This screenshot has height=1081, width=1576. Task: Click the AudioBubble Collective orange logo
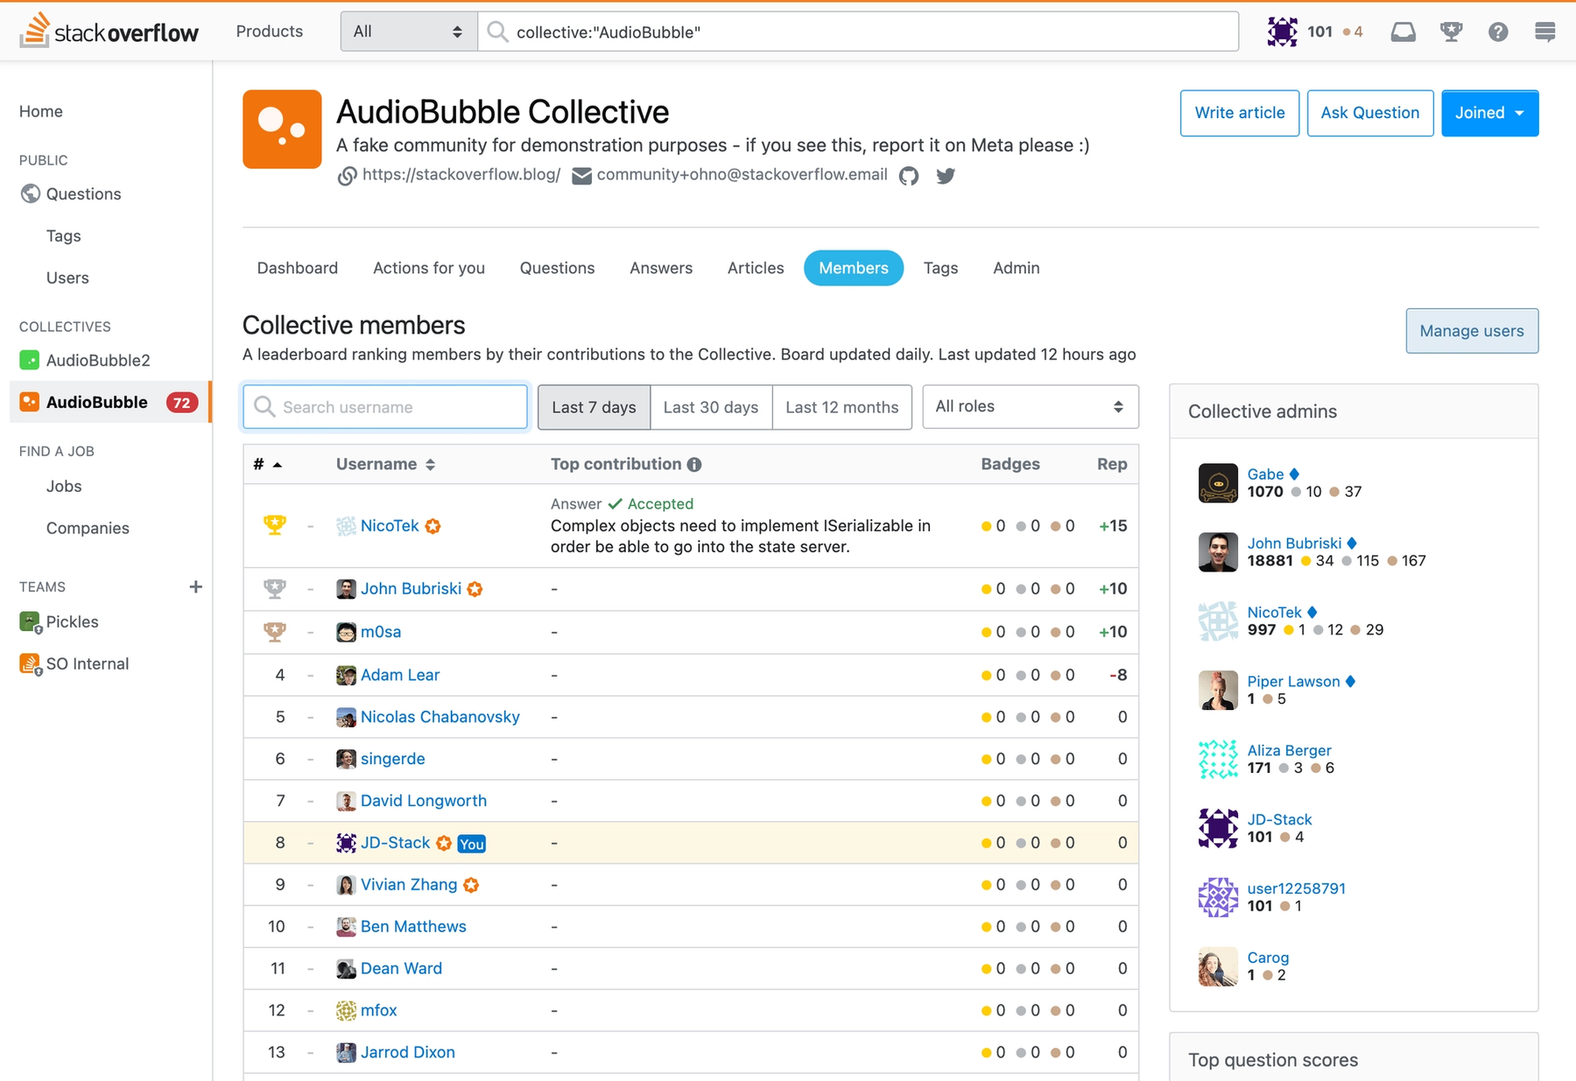coord(282,129)
